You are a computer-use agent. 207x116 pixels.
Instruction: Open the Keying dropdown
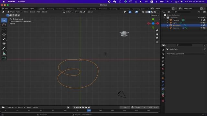21,107
